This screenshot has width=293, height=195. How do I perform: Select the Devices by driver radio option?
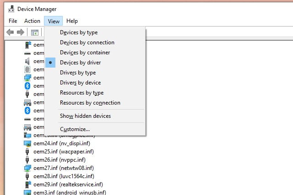(x=80, y=63)
